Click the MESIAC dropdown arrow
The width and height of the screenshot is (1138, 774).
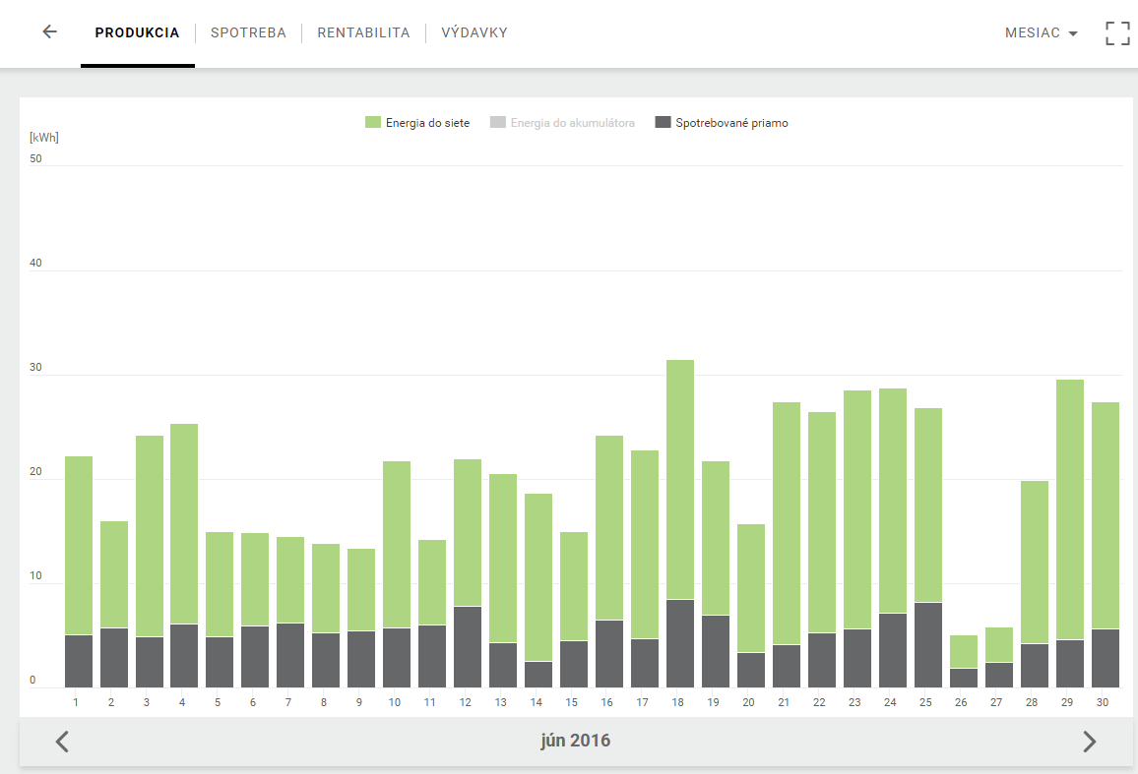pos(1073,33)
